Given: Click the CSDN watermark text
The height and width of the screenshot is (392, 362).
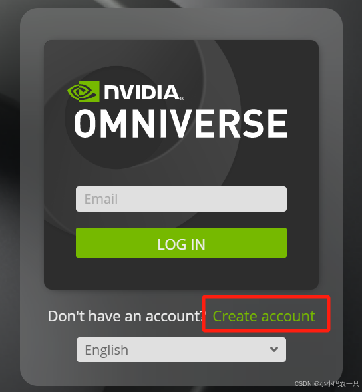Looking at the screenshot, I should click(327, 383).
